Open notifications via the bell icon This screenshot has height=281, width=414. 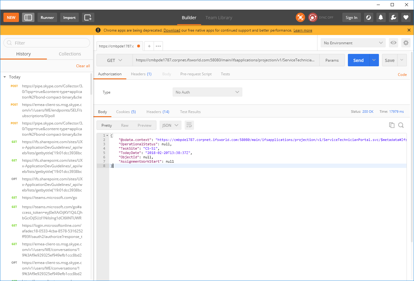tap(381, 17)
